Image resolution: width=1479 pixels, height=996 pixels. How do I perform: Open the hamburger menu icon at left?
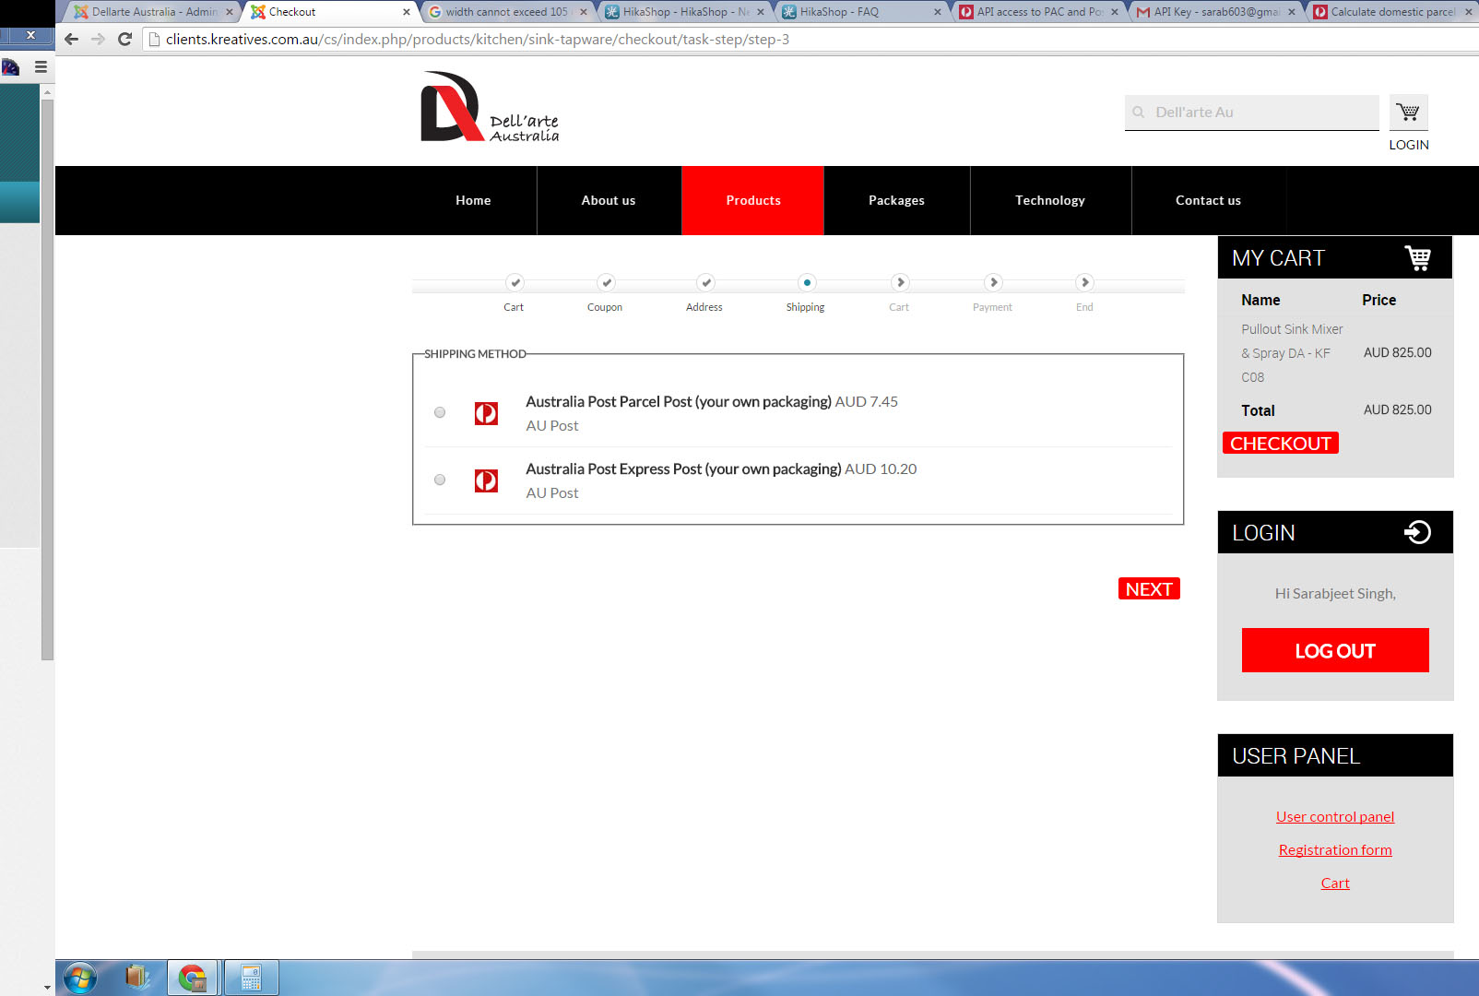(x=41, y=66)
